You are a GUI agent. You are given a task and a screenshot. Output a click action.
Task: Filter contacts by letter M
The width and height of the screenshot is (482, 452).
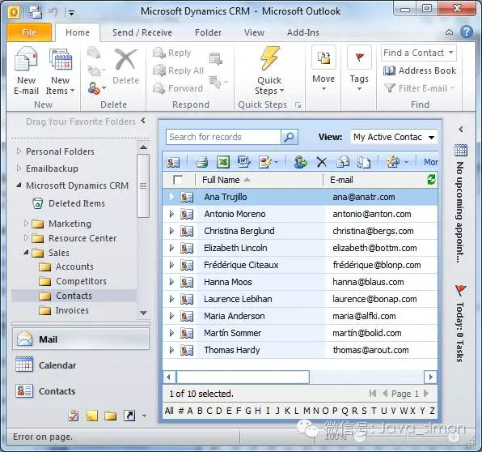pos(307,411)
